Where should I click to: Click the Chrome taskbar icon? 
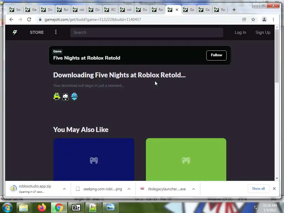coord(59,207)
